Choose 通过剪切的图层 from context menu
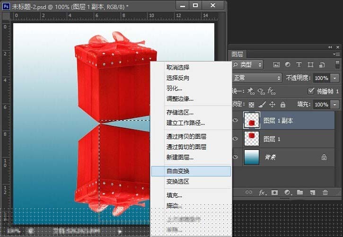 click(191, 147)
